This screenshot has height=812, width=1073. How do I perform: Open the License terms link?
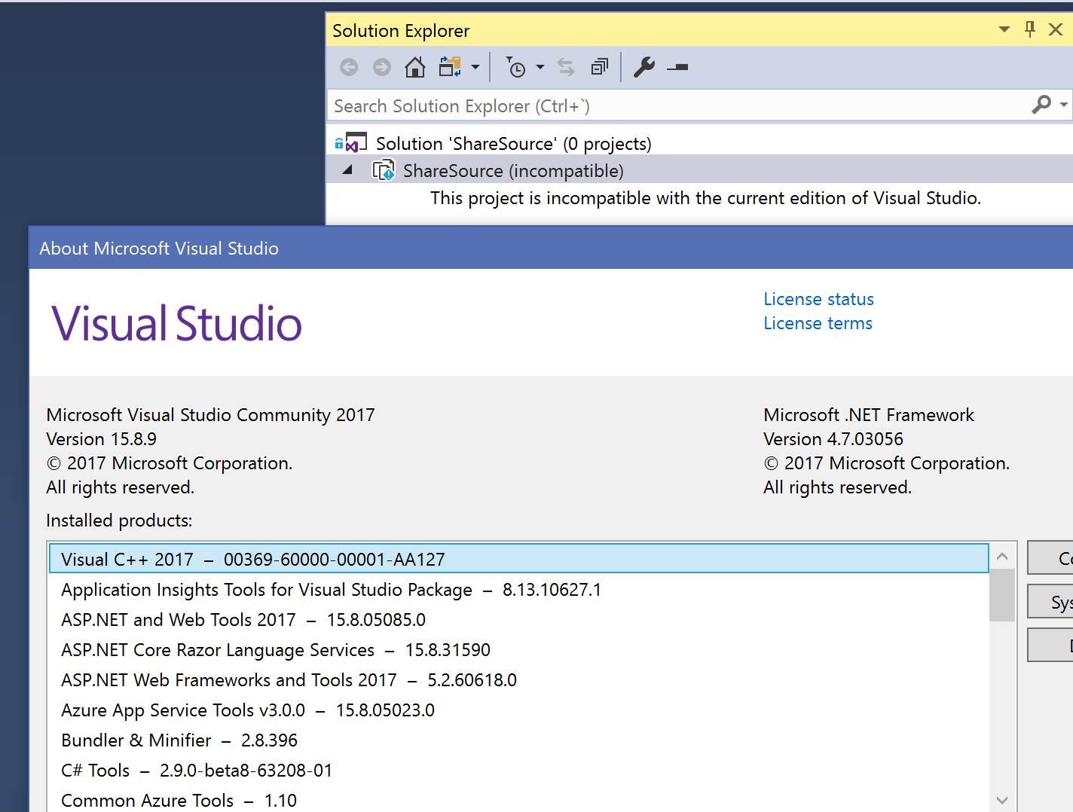click(818, 323)
